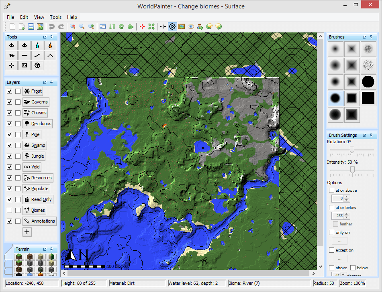The image size is (382, 292).
Task: Check the unchecked solo box beside Read Only
Action: pyautogui.click(x=18, y=199)
